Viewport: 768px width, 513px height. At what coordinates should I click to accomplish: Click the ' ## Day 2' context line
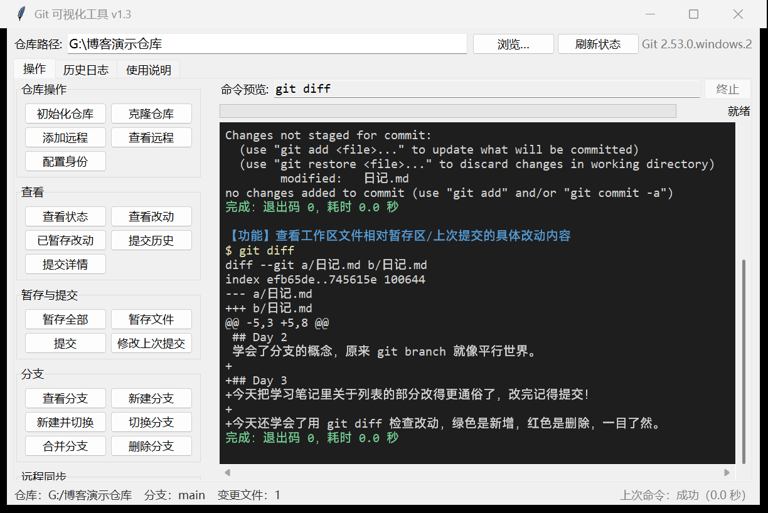point(259,337)
